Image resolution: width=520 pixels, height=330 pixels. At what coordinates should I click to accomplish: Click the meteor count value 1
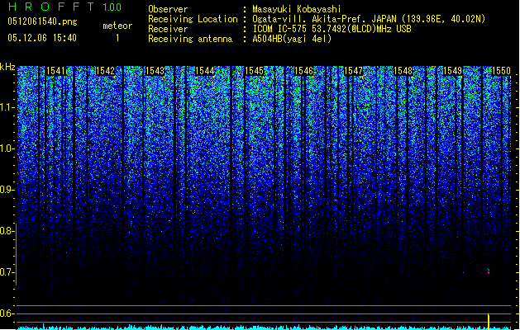[117, 38]
